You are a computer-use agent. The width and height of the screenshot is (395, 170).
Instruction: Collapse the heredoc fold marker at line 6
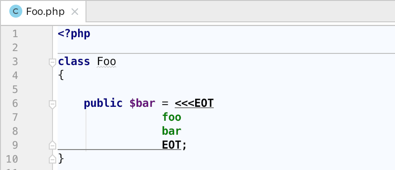coord(52,105)
